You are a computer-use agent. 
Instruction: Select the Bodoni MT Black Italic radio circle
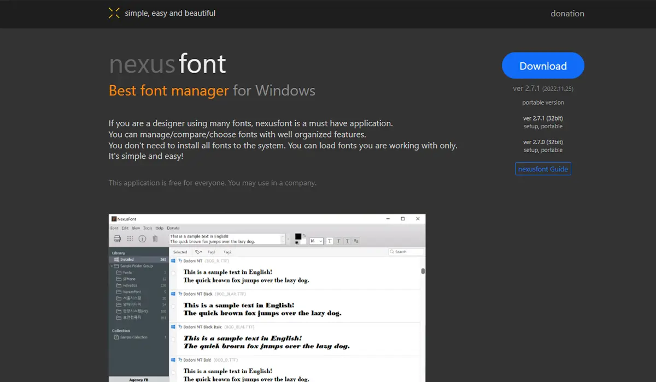(x=173, y=339)
